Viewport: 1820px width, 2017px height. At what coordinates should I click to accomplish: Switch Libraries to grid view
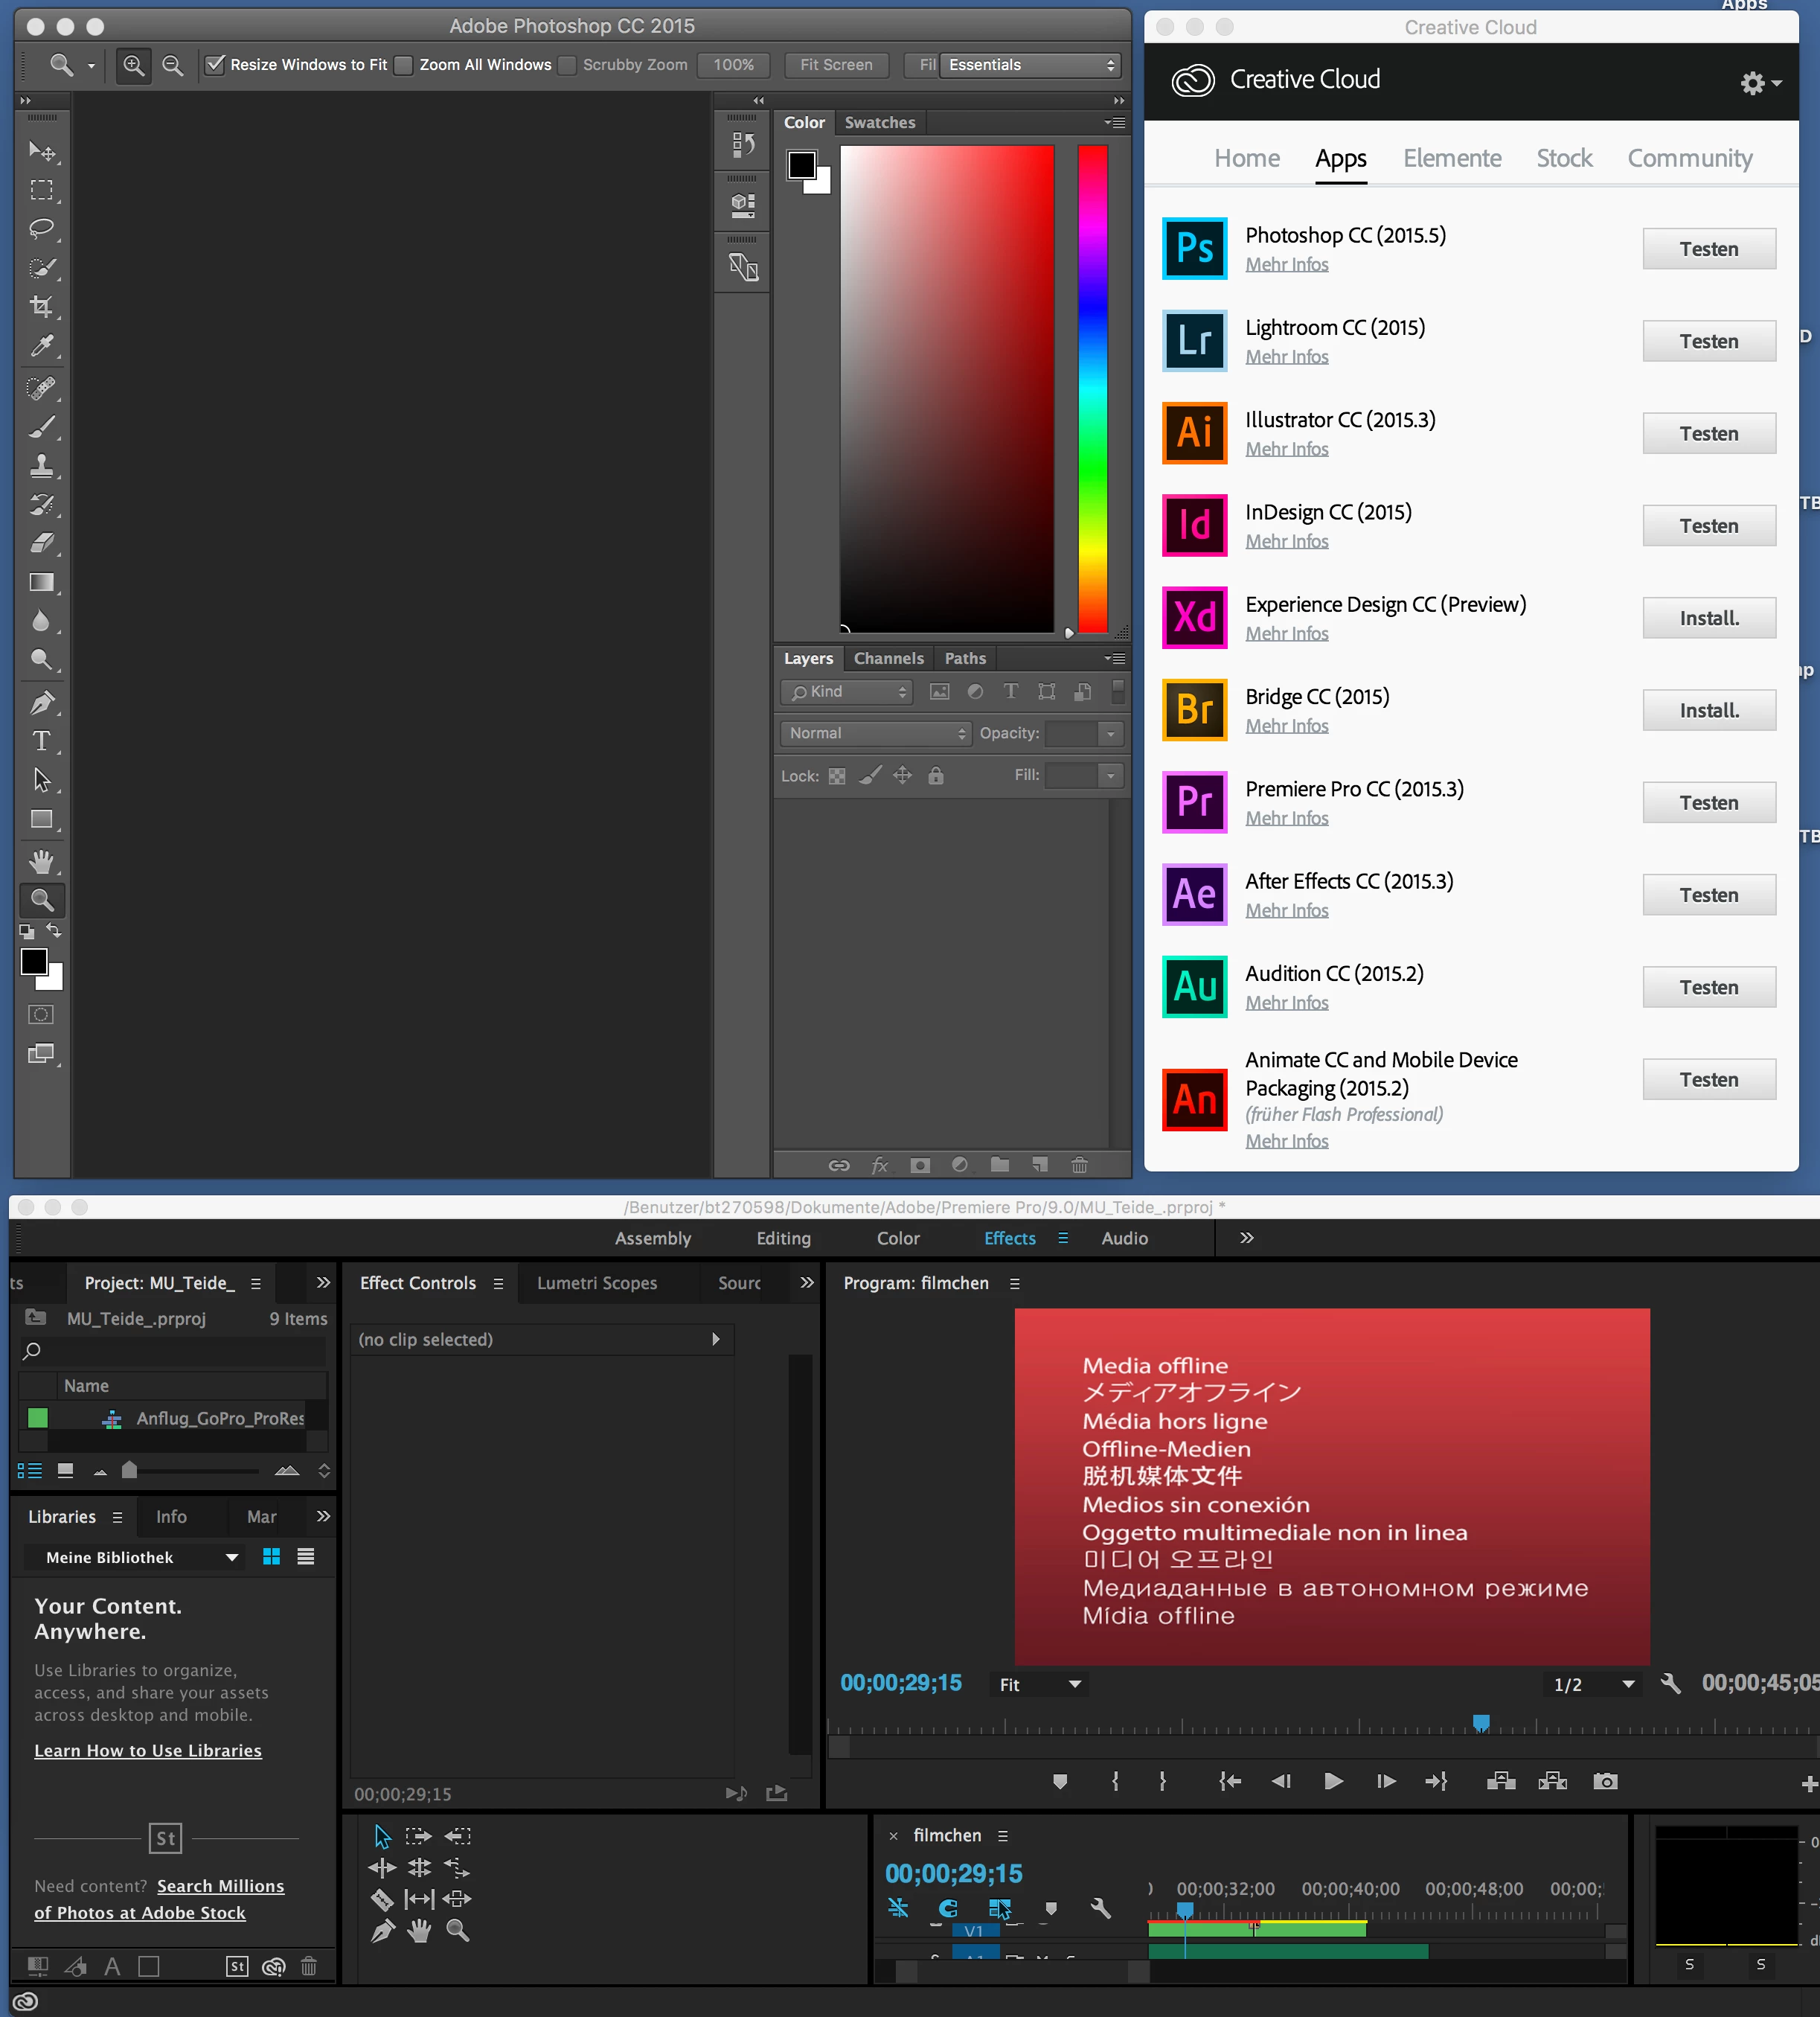click(x=271, y=1557)
